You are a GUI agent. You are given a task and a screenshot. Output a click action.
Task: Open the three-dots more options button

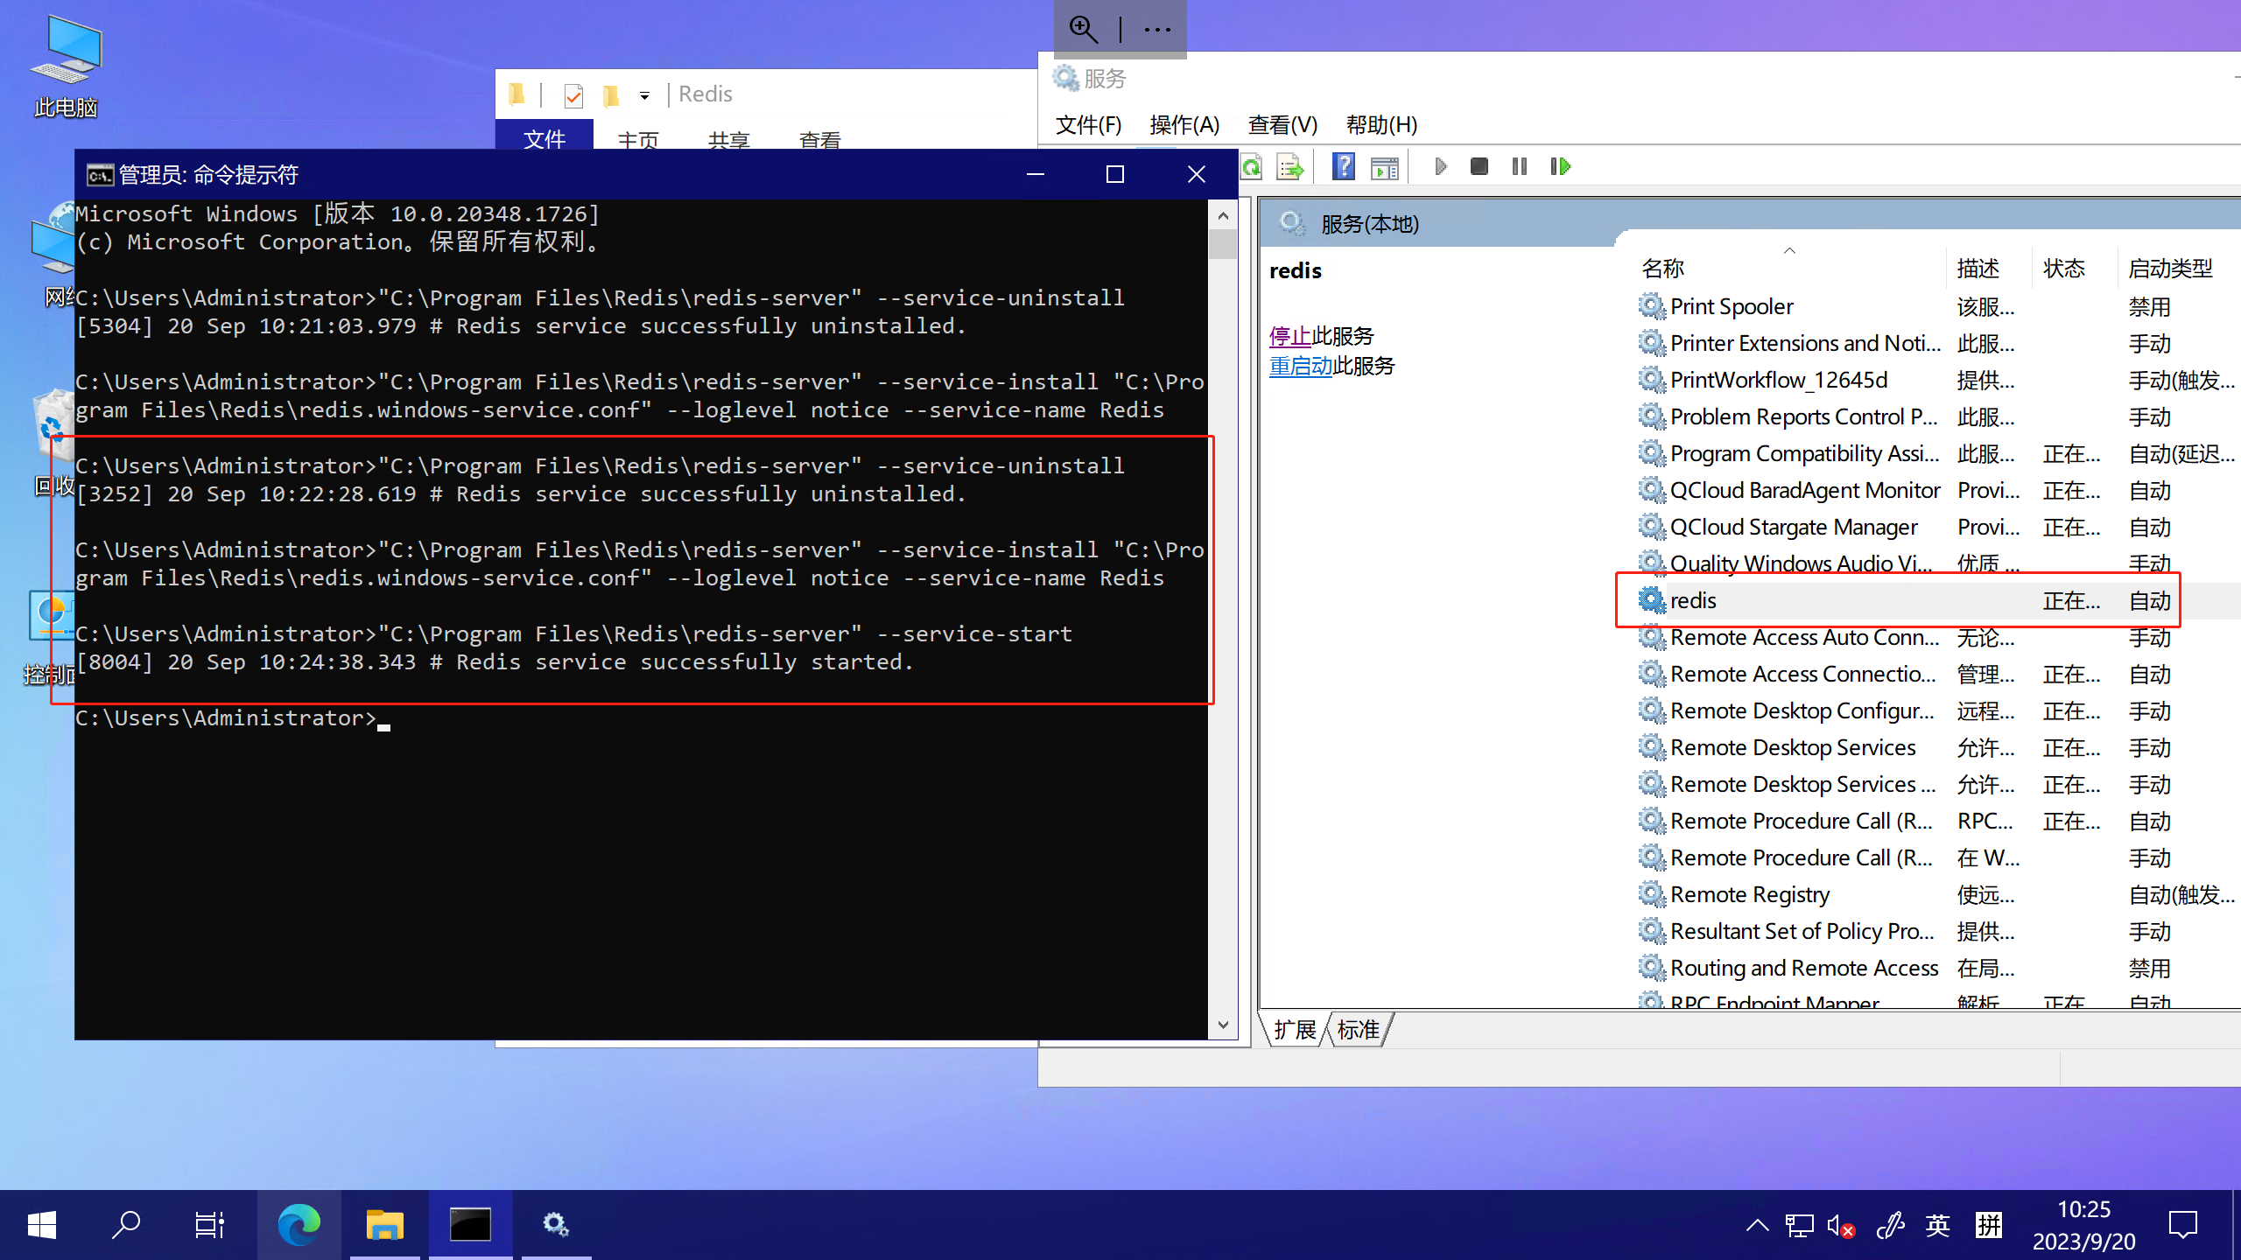tap(1157, 30)
